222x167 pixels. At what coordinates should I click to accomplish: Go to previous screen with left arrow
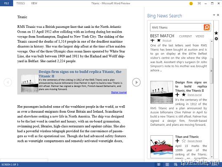(x=8, y=82)
